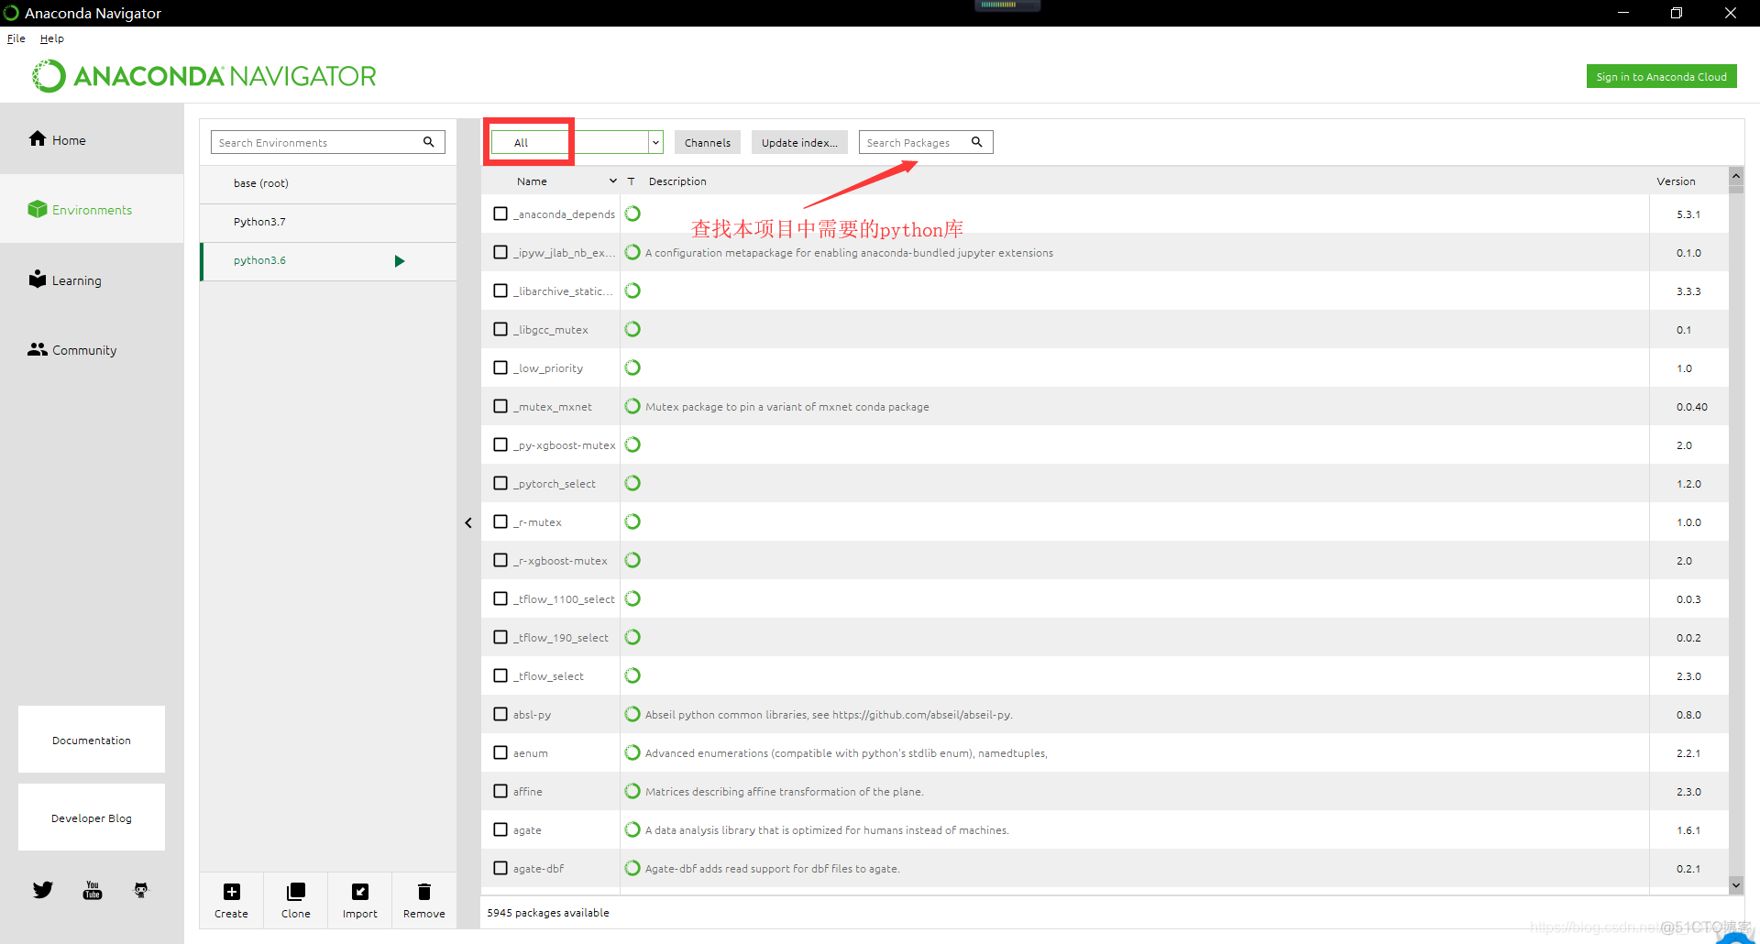1760x944 pixels.
Task: Click the Search Packages magnifier icon
Action: click(x=977, y=142)
